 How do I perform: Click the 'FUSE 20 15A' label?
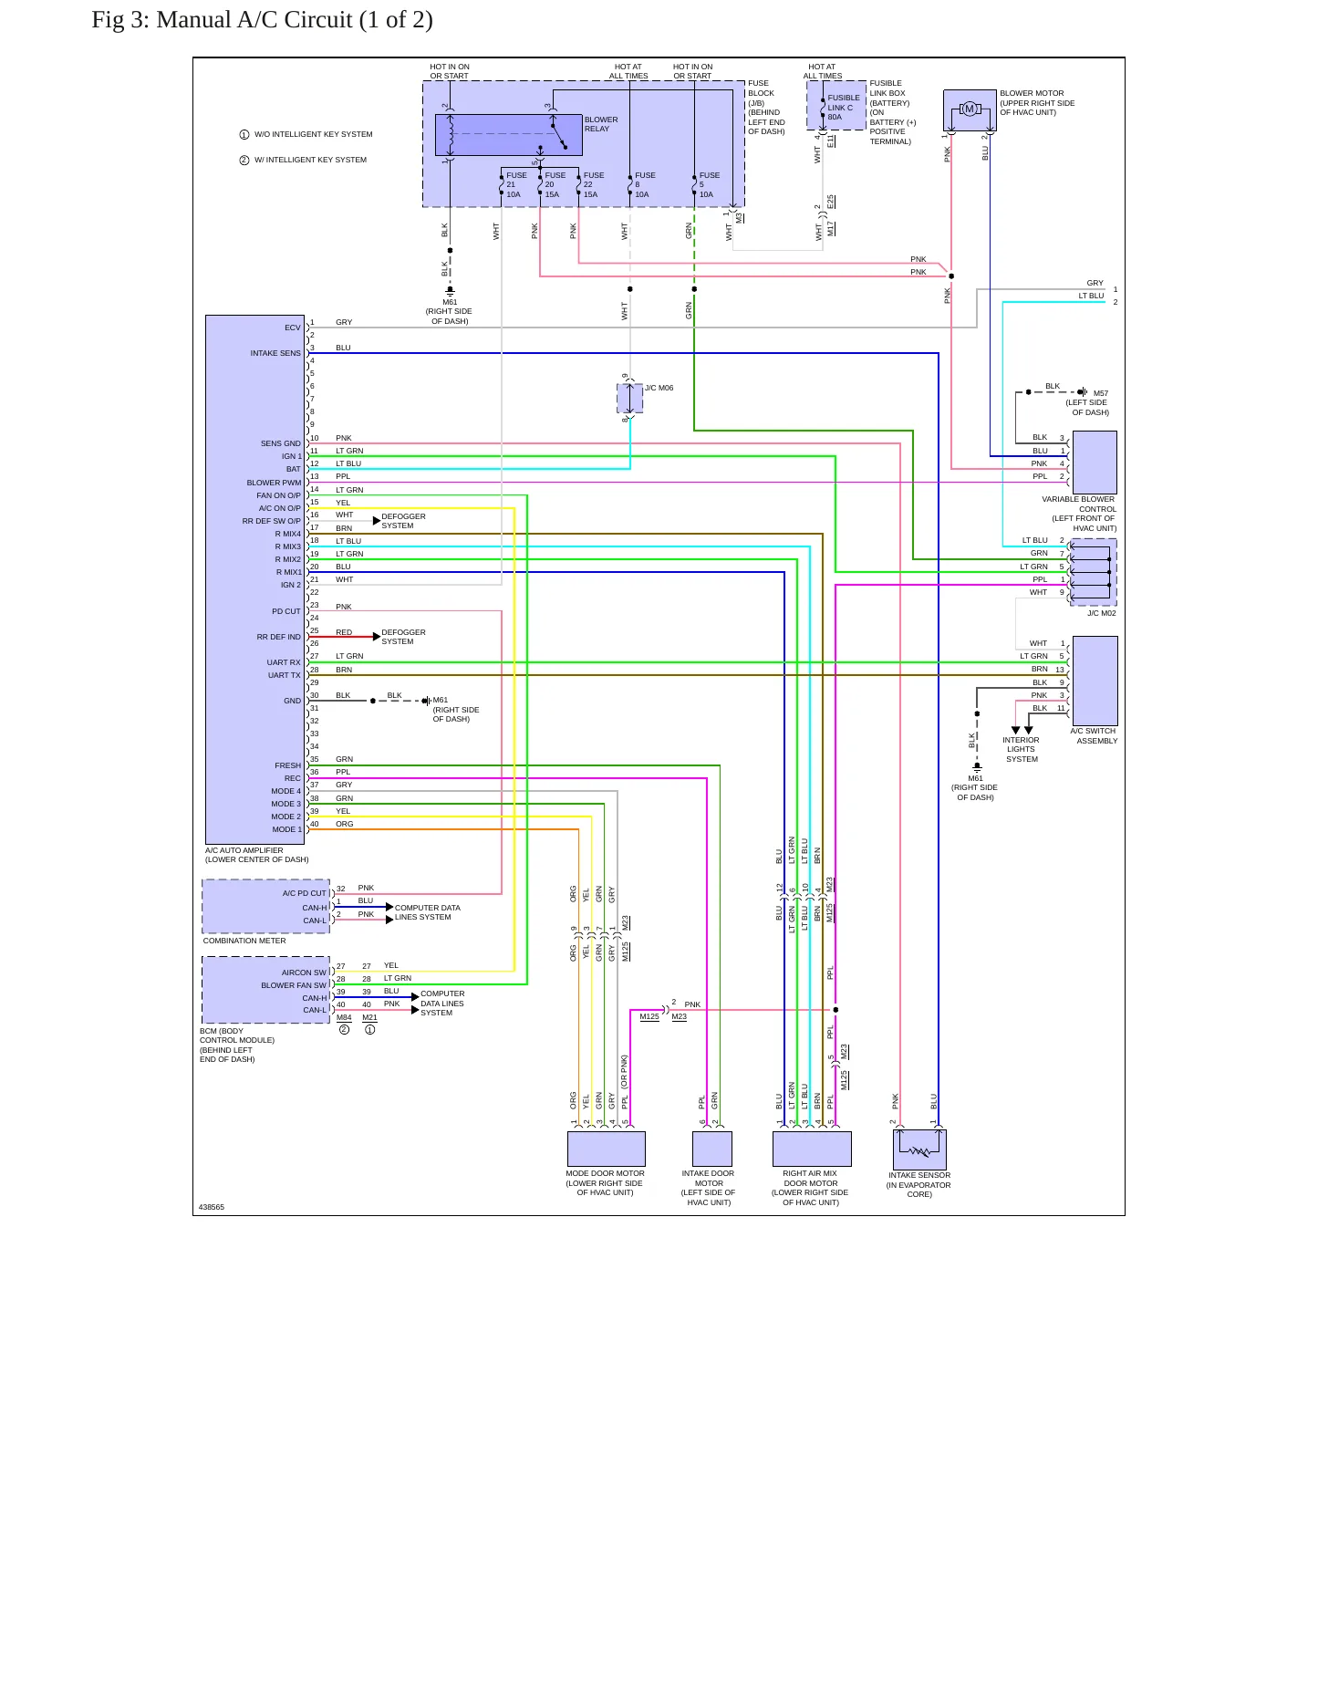click(x=555, y=185)
